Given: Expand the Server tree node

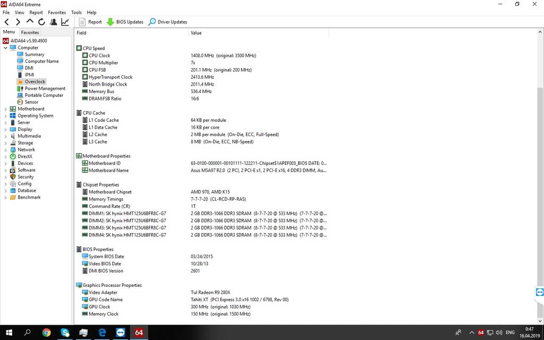Looking at the screenshot, I should point(5,123).
